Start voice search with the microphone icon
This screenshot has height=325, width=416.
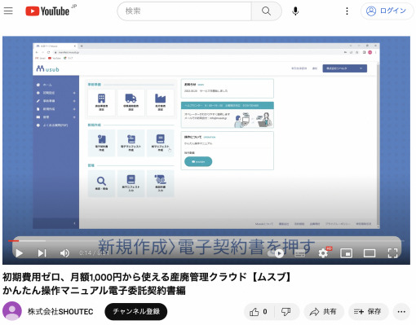point(295,11)
